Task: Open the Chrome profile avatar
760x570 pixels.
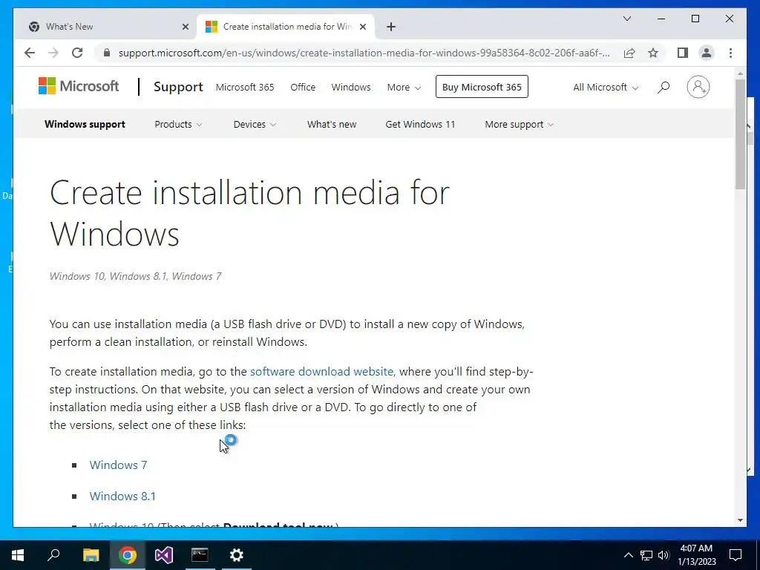Action: [707, 53]
